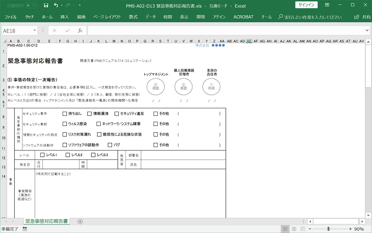Open Ribbon Display Options icon
The width and height of the screenshot is (372, 233).
tap(327, 5)
